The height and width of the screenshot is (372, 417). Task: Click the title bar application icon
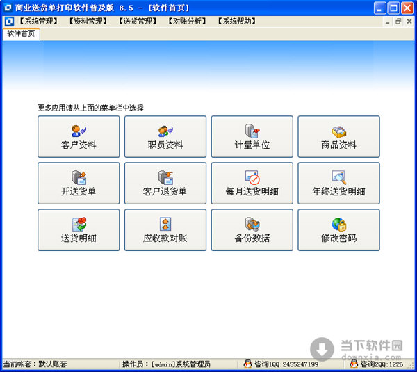click(8, 8)
